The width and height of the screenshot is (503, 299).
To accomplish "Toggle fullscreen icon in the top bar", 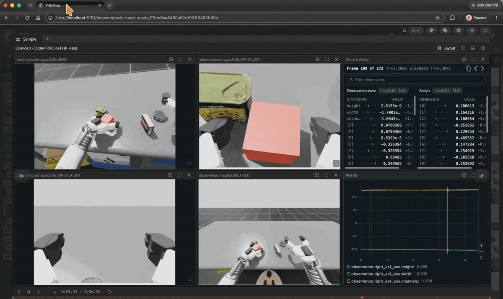I will pos(485,30).
